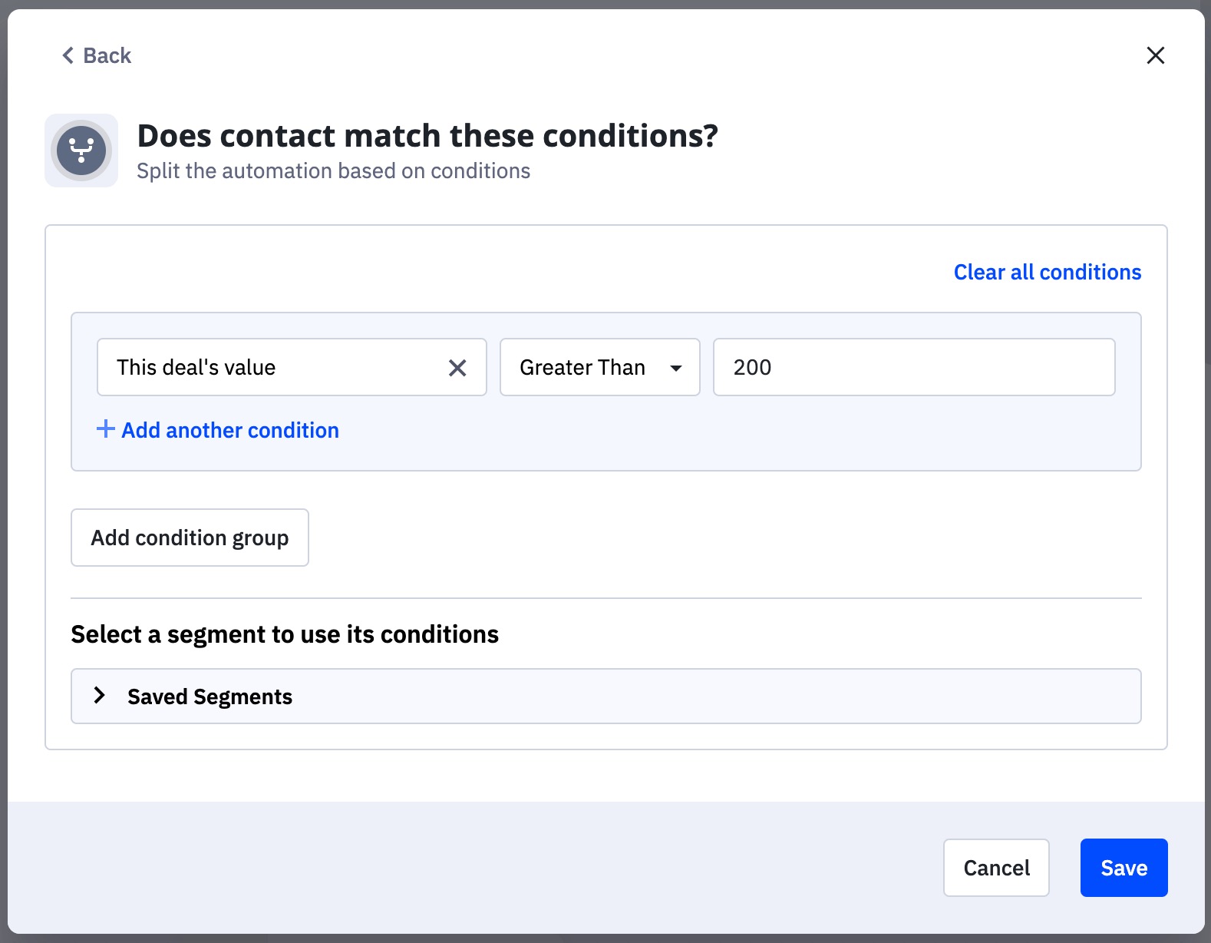Click the Back chevron arrow icon
1211x943 pixels.
click(68, 55)
